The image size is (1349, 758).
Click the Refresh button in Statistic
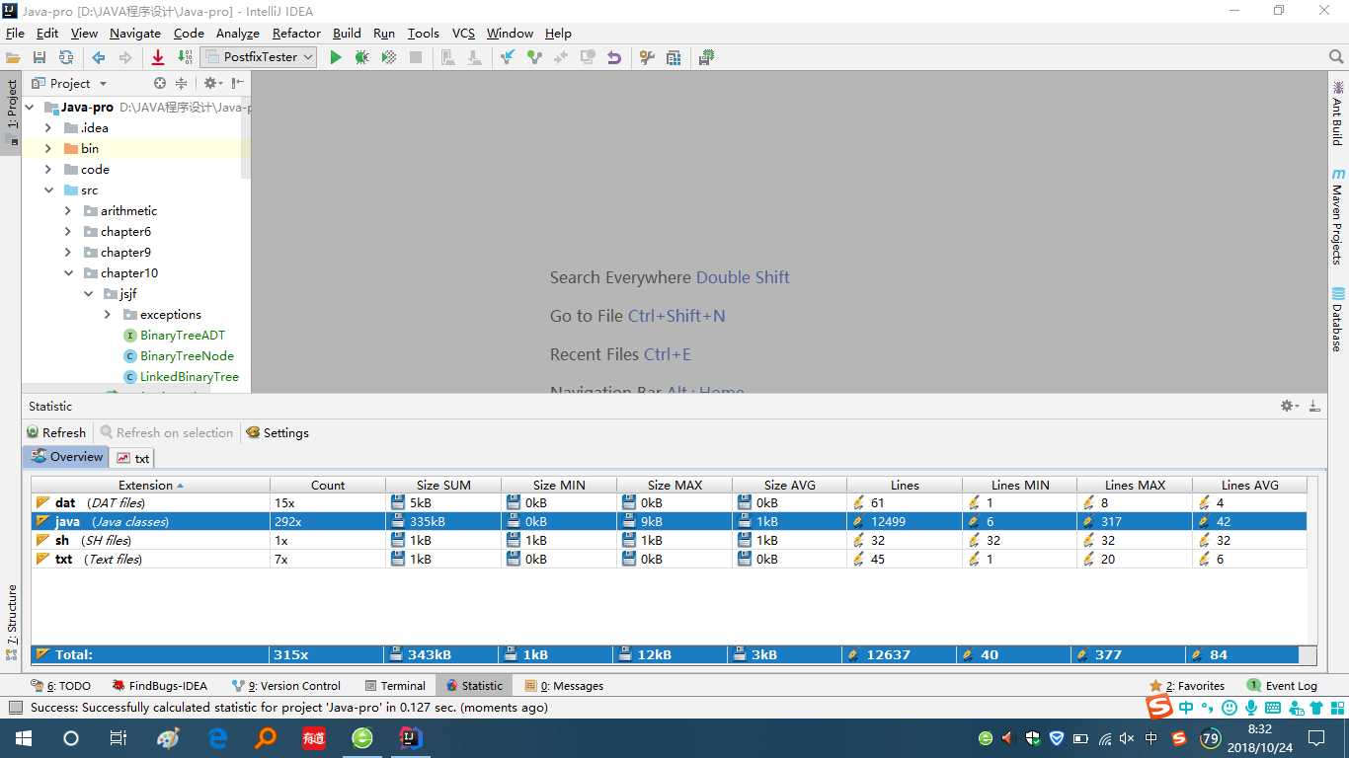[56, 432]
